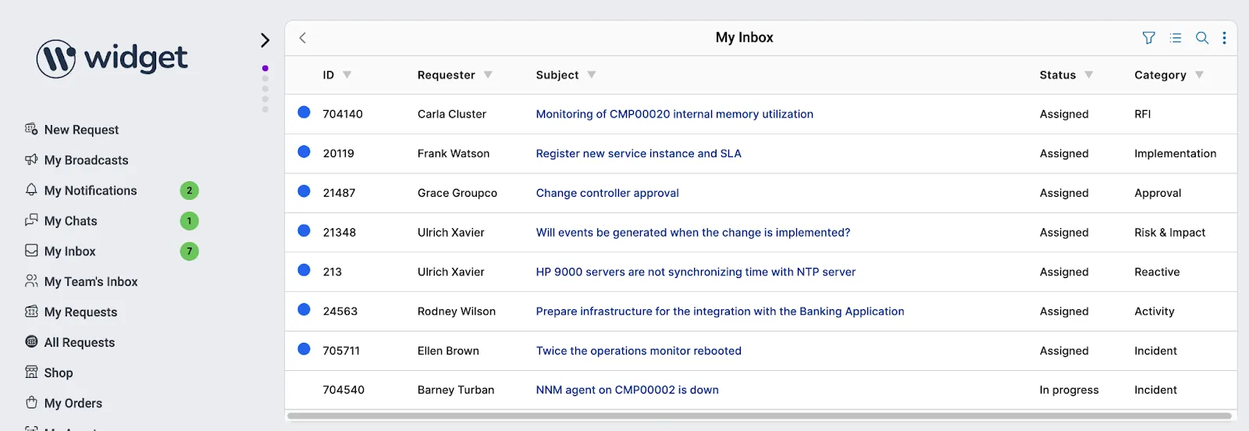
Task: Click the In progress status cell
Action: pos(1069,390)
